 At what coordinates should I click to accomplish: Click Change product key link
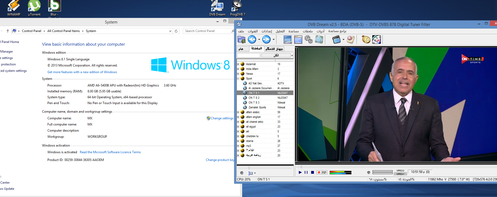(220, 160)
